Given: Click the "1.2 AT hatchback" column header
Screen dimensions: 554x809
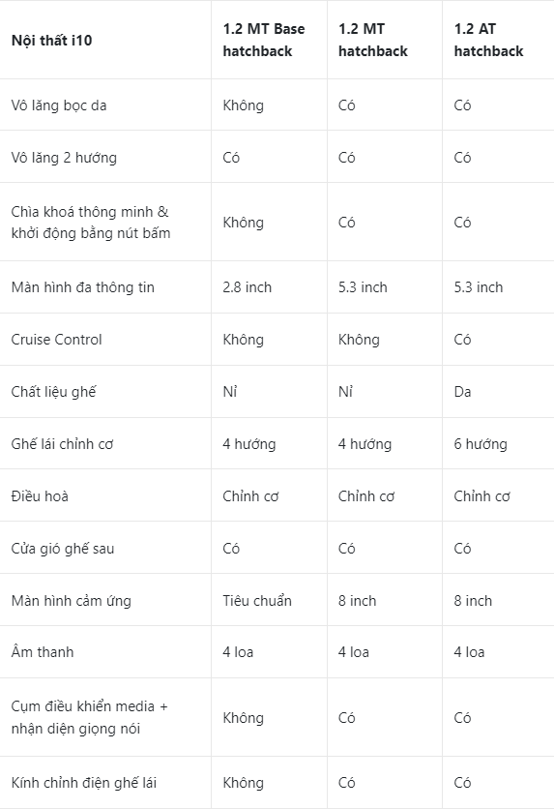Looking at the screenshot, I should coord(488,40).
